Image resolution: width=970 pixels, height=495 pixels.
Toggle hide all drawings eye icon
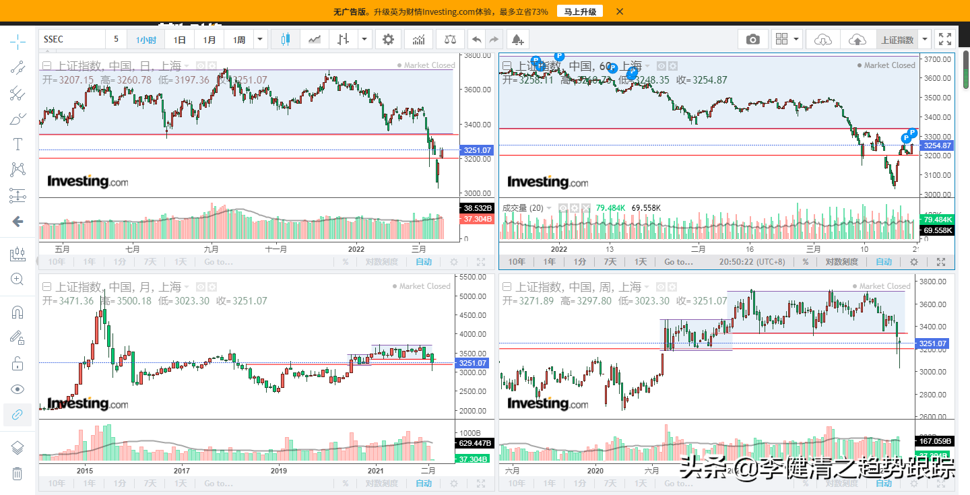click(18, 389)
